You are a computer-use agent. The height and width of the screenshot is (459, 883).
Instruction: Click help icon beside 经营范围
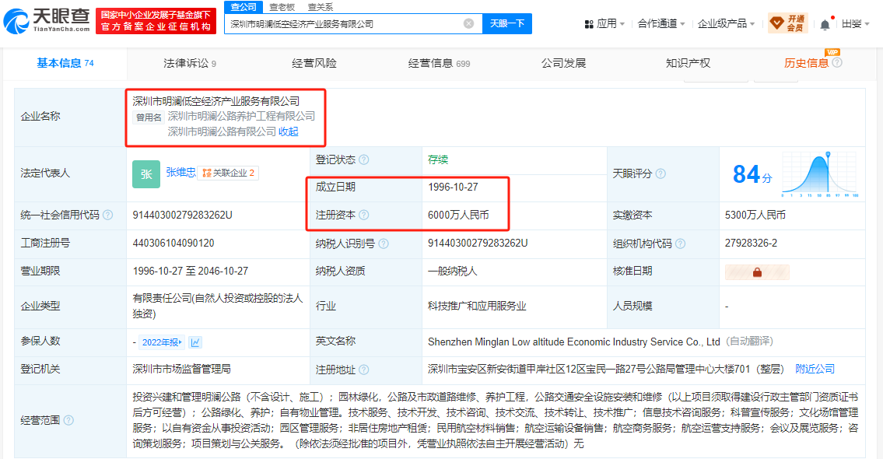coord(68,420)
